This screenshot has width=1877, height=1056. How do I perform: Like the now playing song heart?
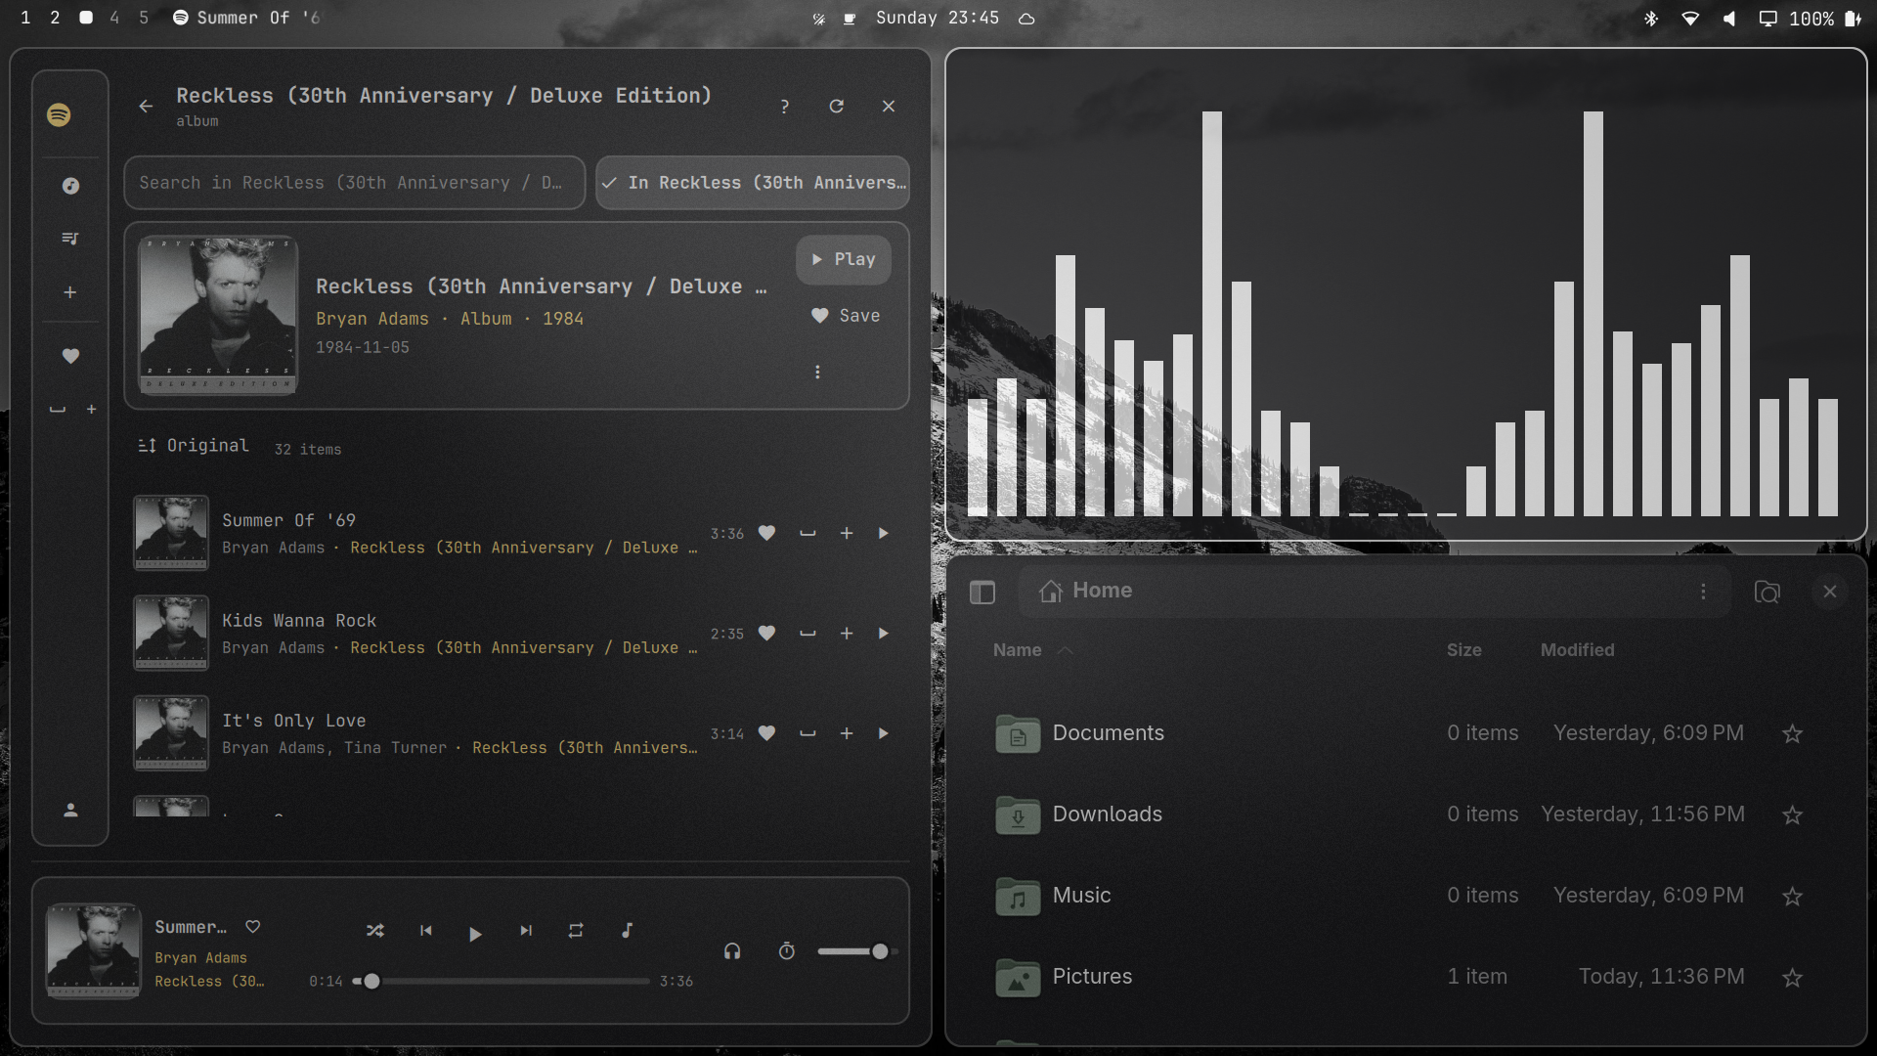(x=253, y=927)
